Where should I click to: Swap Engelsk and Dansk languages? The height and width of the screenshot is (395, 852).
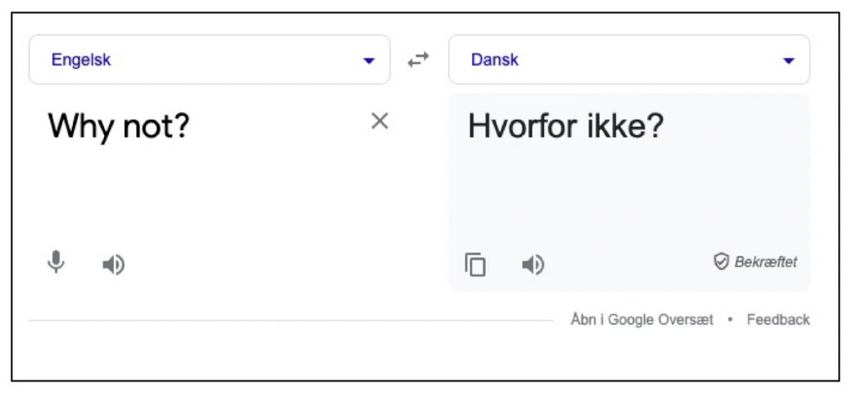(x=419, y=60)
